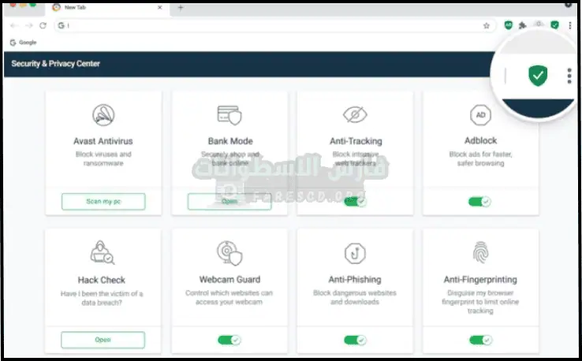Toggle the Anti-Phishing switch
The height and width of the screenshot is (361, 582).
[355, 340]
